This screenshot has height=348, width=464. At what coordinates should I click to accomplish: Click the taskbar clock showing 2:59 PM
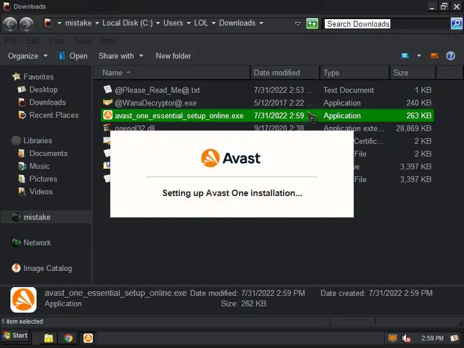[x=432, y=338]
